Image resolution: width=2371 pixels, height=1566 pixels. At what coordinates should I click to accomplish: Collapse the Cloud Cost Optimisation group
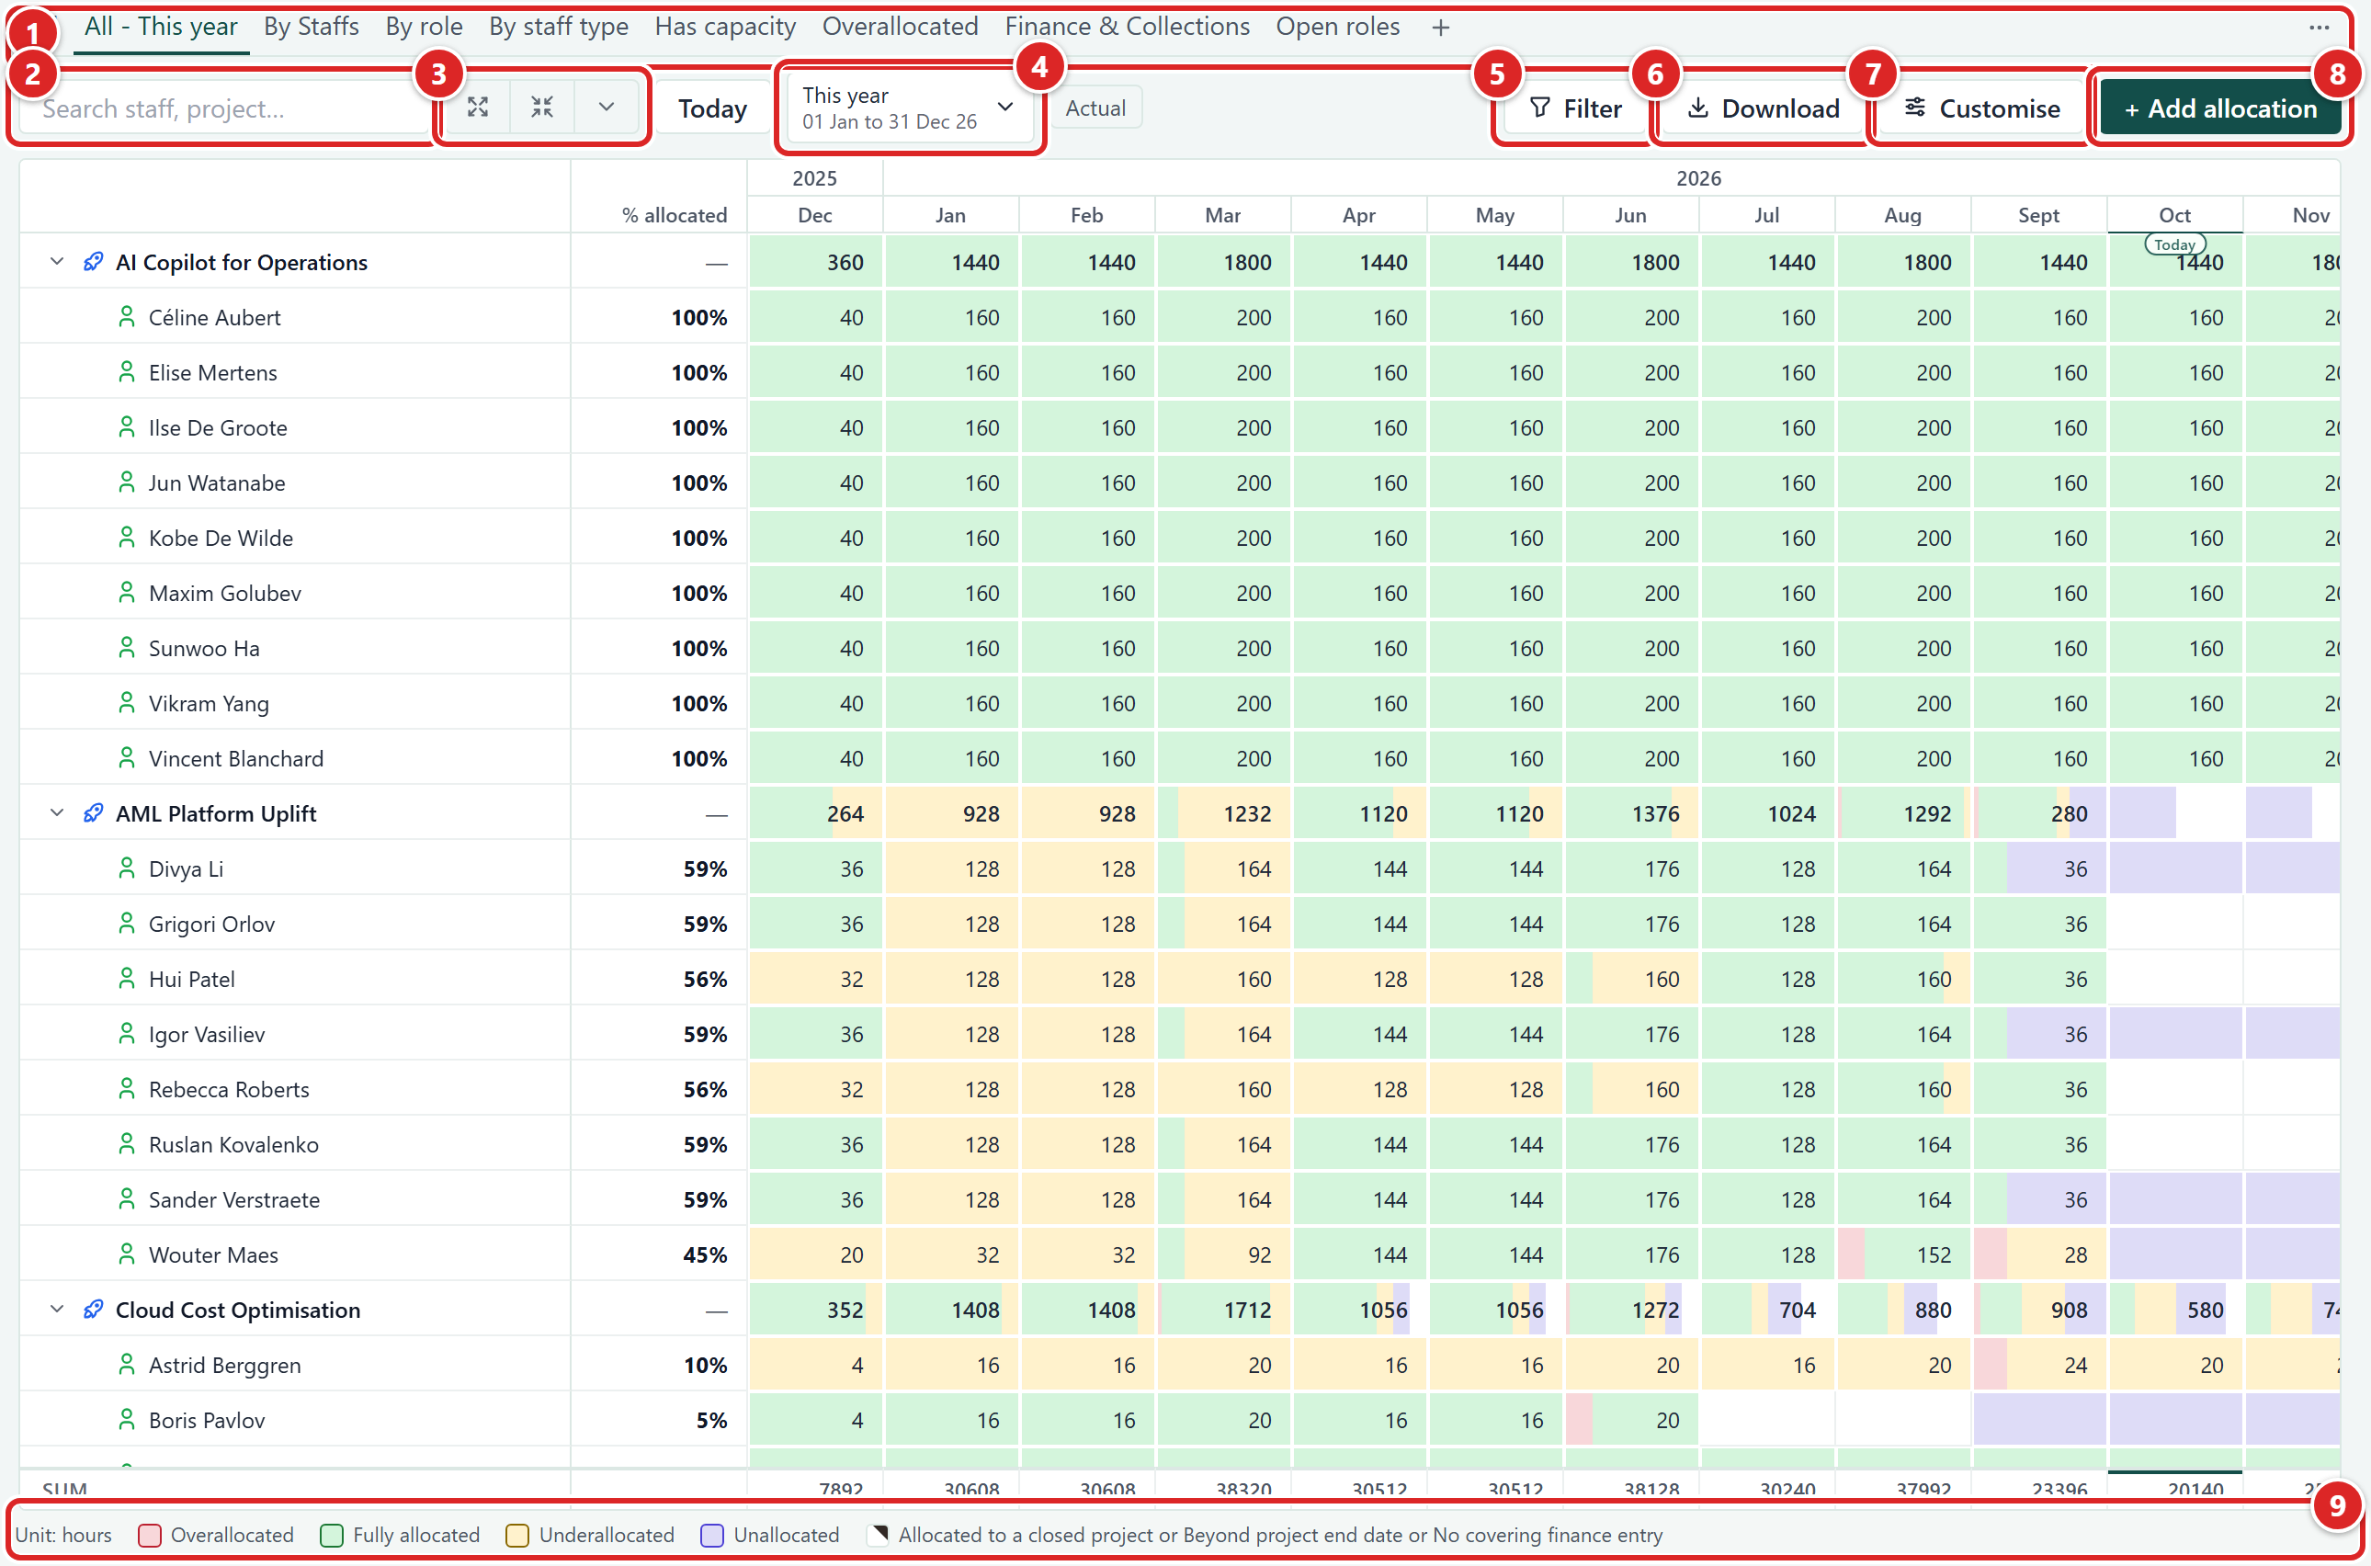[57, 1310]
